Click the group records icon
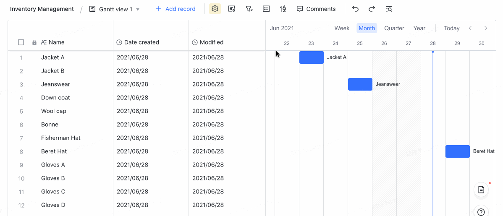The height and width of the screenshot is (216, 503). tap(266, 9)
